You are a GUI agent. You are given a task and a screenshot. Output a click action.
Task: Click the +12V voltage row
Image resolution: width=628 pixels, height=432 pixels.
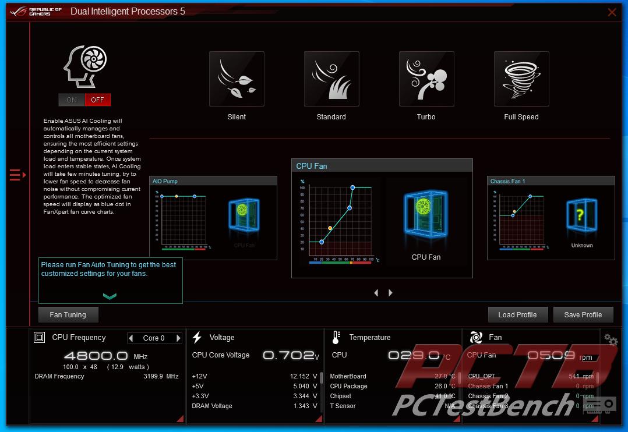point(255,376)
